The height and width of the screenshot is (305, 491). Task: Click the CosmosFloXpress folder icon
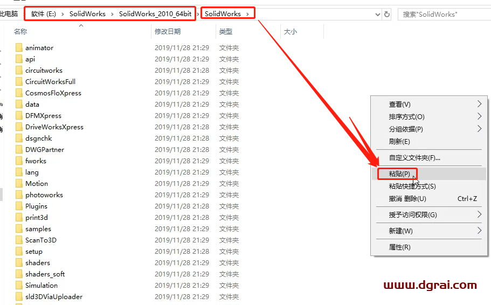[19, 93]
